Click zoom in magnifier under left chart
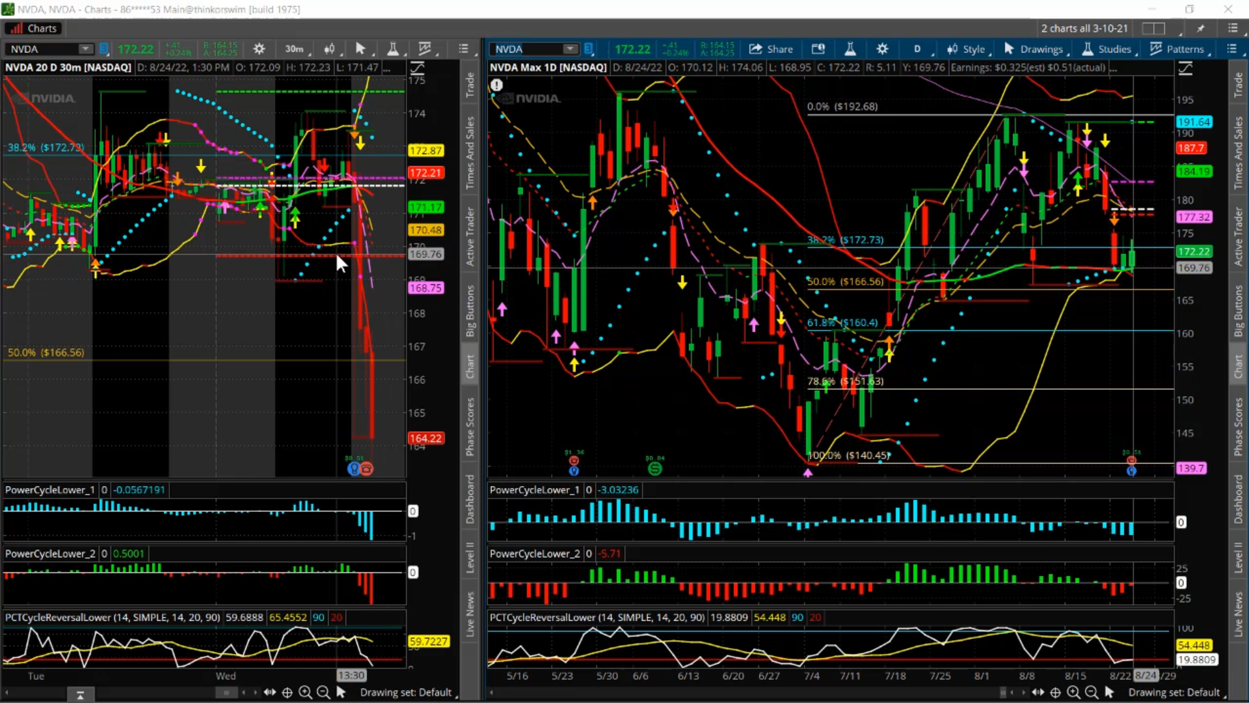The height and width of the screenshot is (703, 1249). [304, 693]
